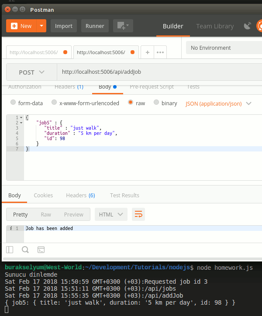Image resolution: width=262 pixels, height=316 pixels.
Task: Click the interceptor satellite icon
Action: point(248,26)
